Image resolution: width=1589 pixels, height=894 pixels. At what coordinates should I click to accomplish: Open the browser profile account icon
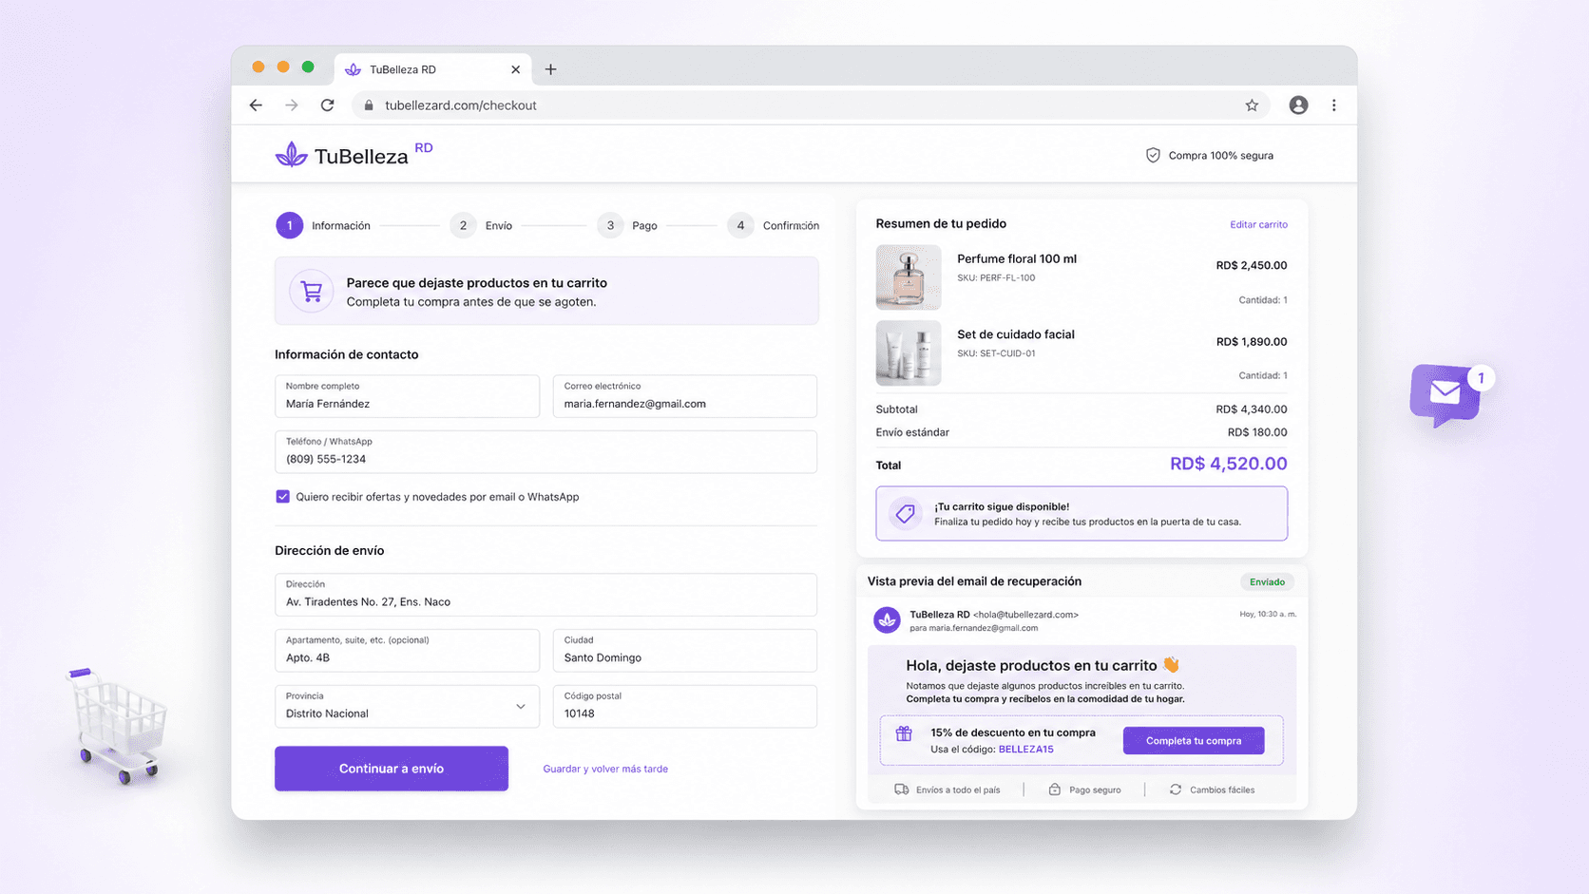coord(1298,105)
